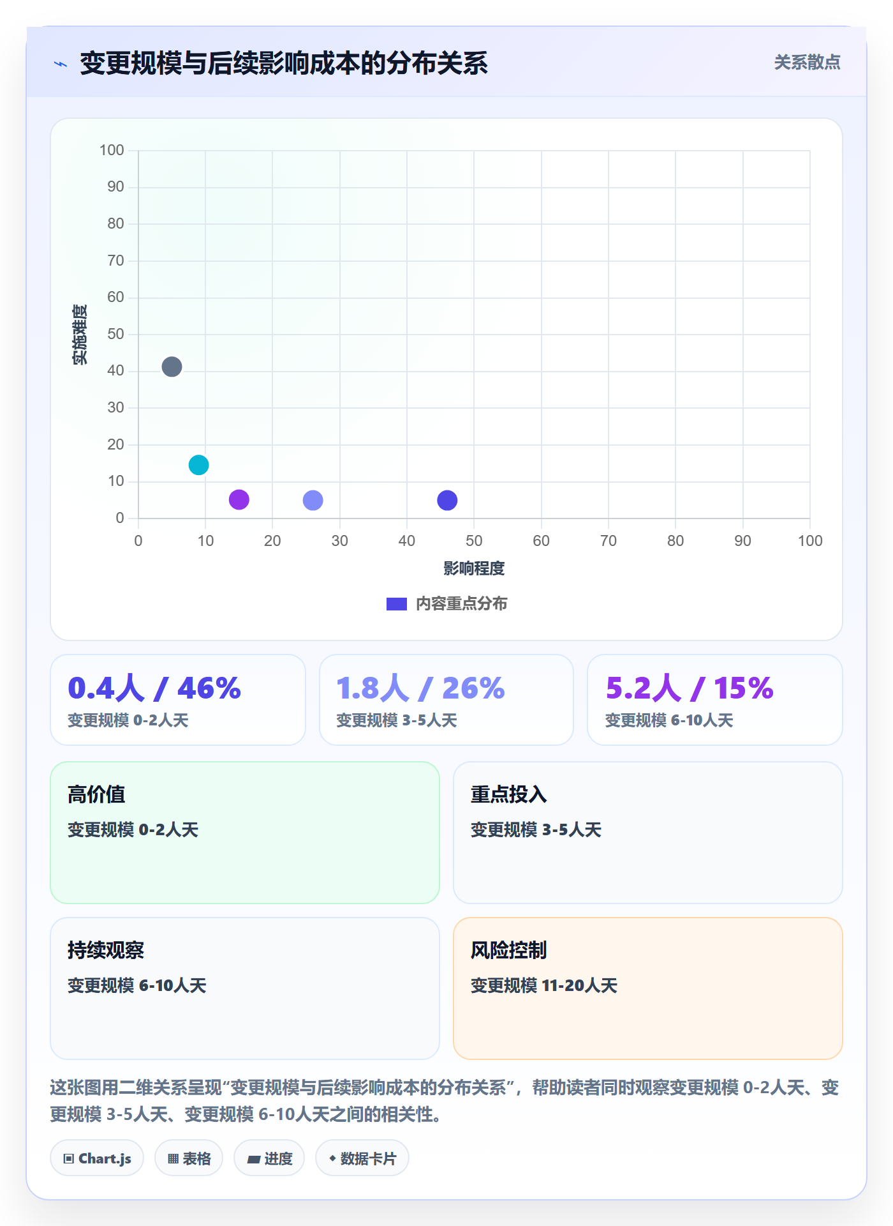Click the grid icon in the 表格 chip

tap(173, 1159)
